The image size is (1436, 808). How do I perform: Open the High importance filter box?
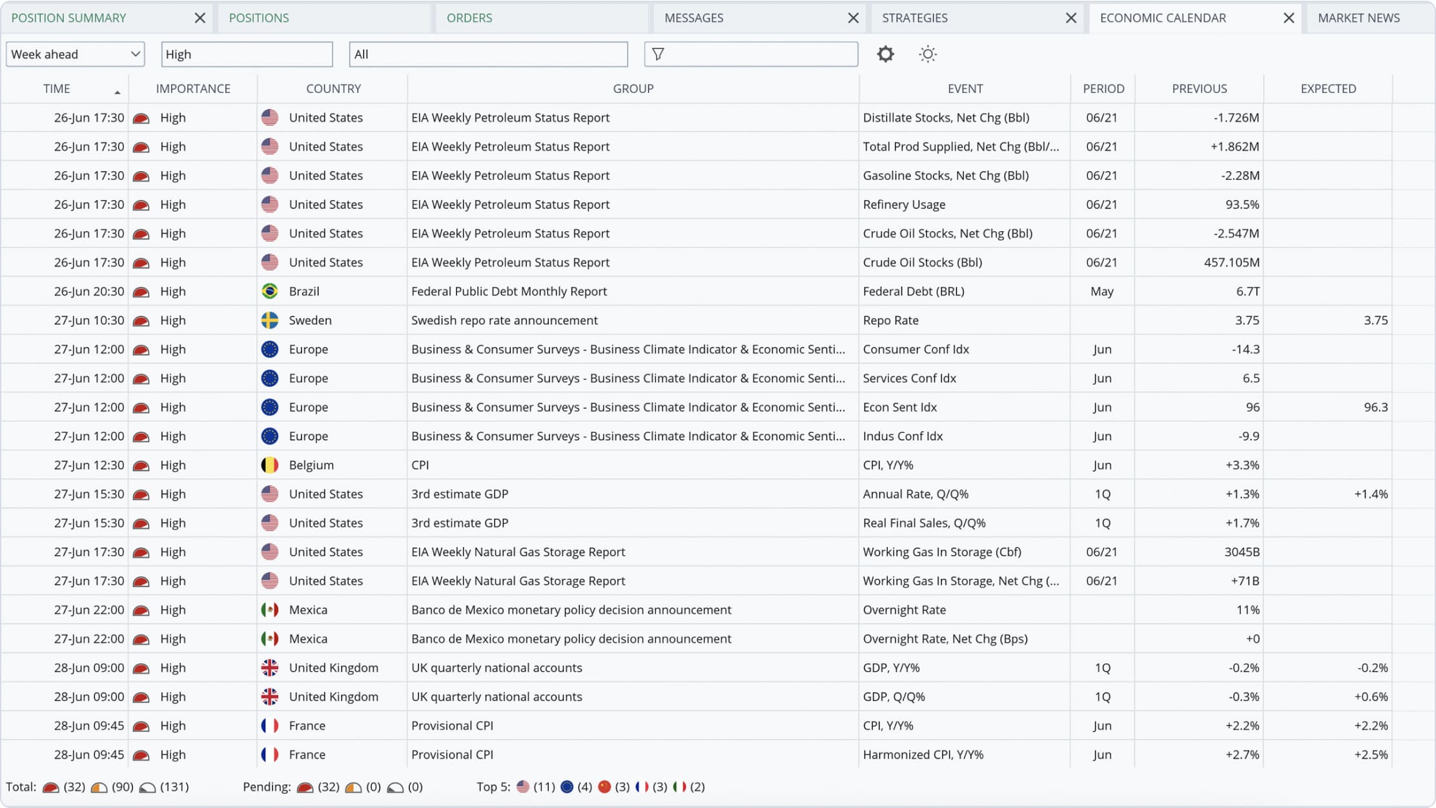pos(247,54)
